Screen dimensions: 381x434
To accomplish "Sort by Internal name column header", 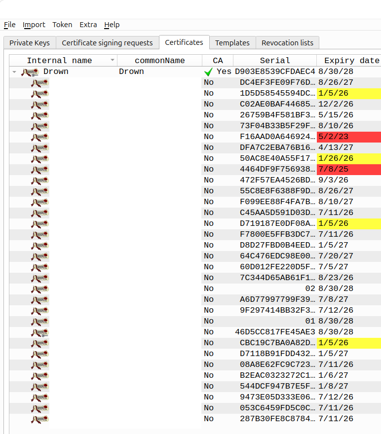I will tap(63, 60).
